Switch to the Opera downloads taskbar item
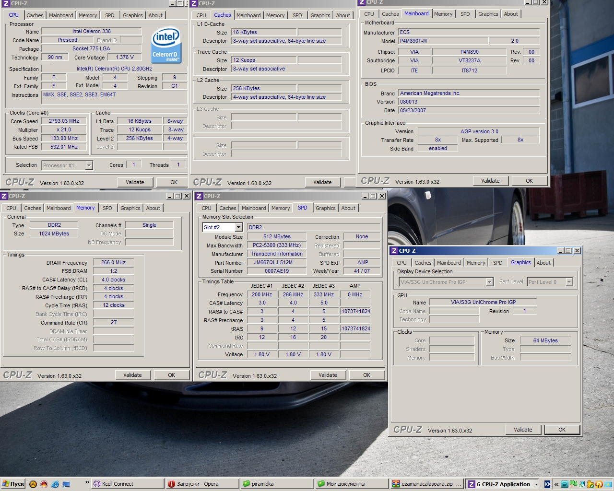614x491 pixels. [x=201, y=484]
